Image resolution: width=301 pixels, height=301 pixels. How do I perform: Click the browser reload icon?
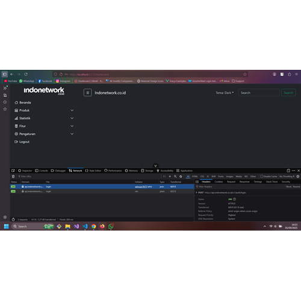click(26, 74)
